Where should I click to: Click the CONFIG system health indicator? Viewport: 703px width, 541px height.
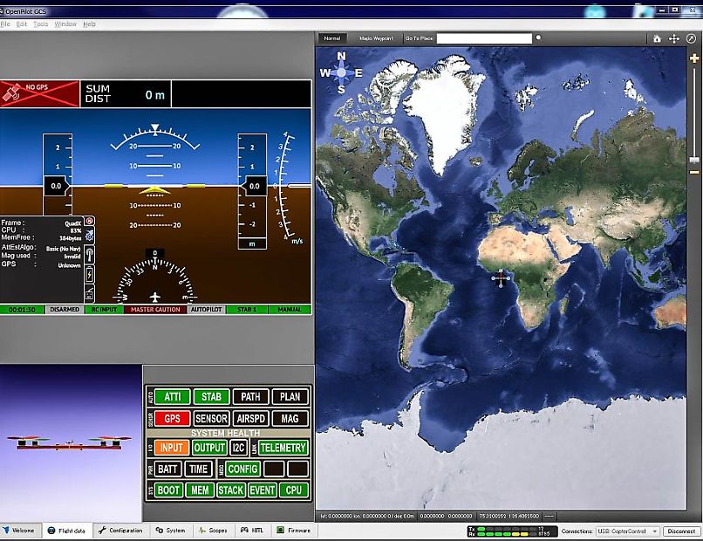(242, 469)
